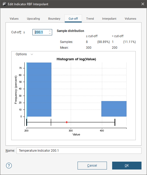Viewport: 147px width, 175px height.
Task: Confirm changes with the OK button
Action: pyautogui.click(x=127, y=166)
